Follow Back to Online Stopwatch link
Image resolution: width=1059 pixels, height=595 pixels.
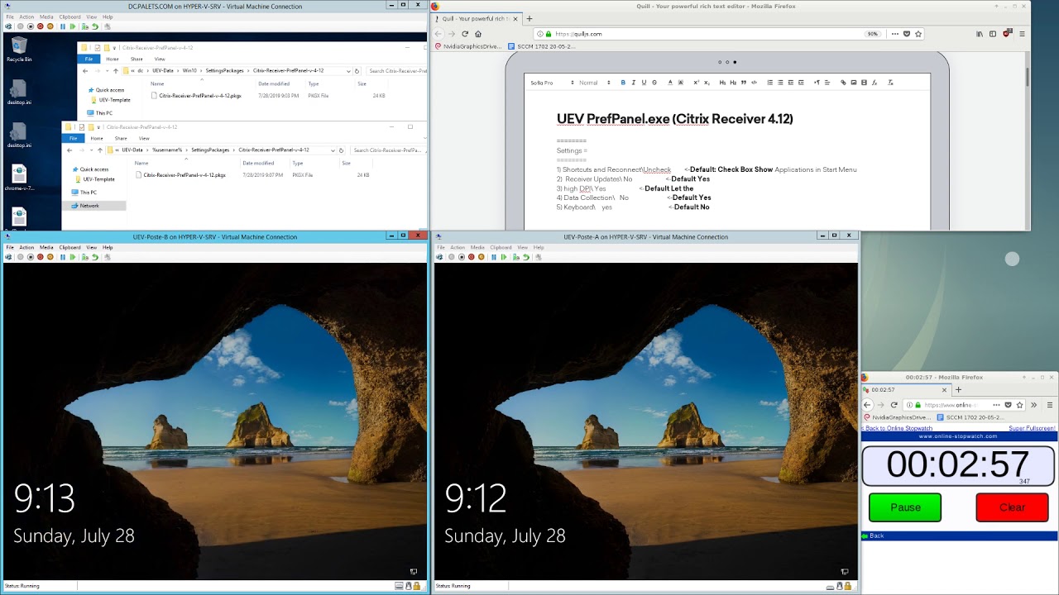pos(897,428)
